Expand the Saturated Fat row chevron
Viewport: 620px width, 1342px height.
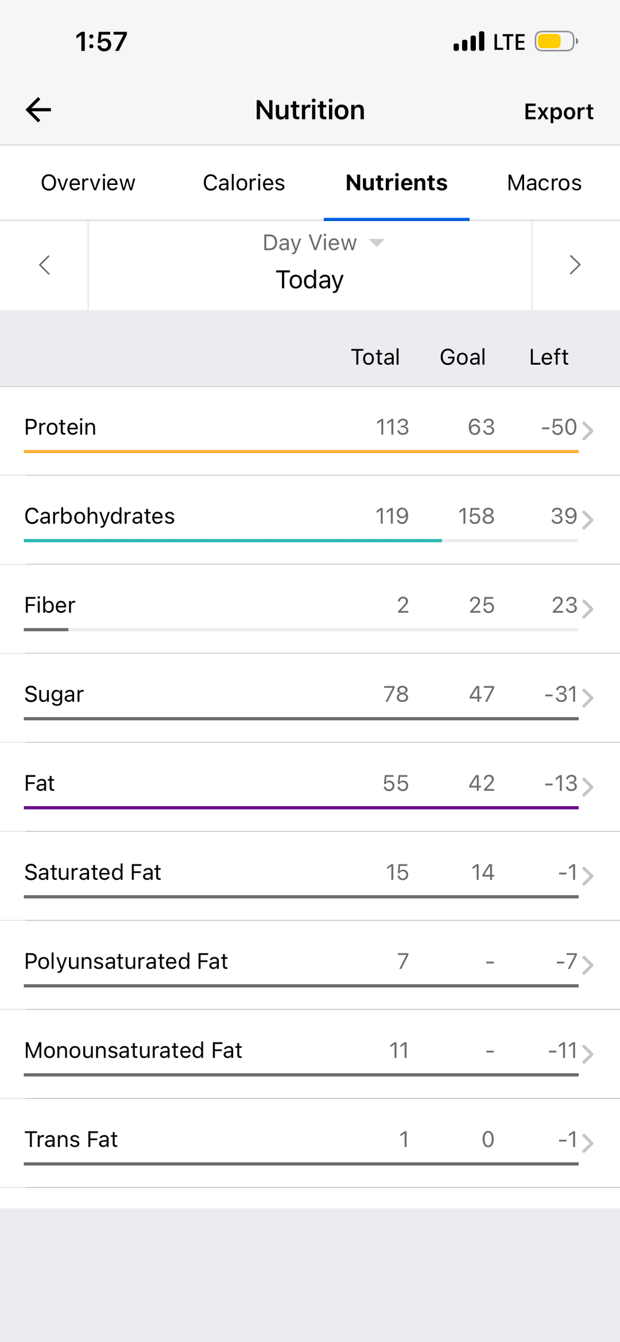(587, 875)
